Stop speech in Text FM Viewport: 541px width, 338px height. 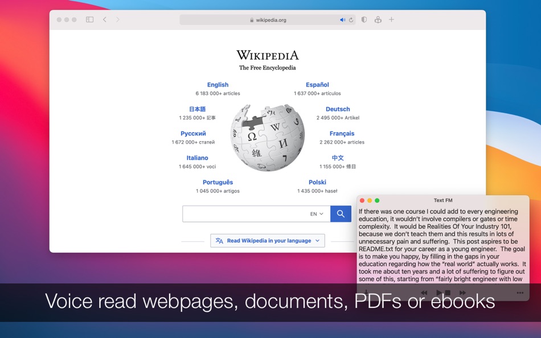click(448, 293)
